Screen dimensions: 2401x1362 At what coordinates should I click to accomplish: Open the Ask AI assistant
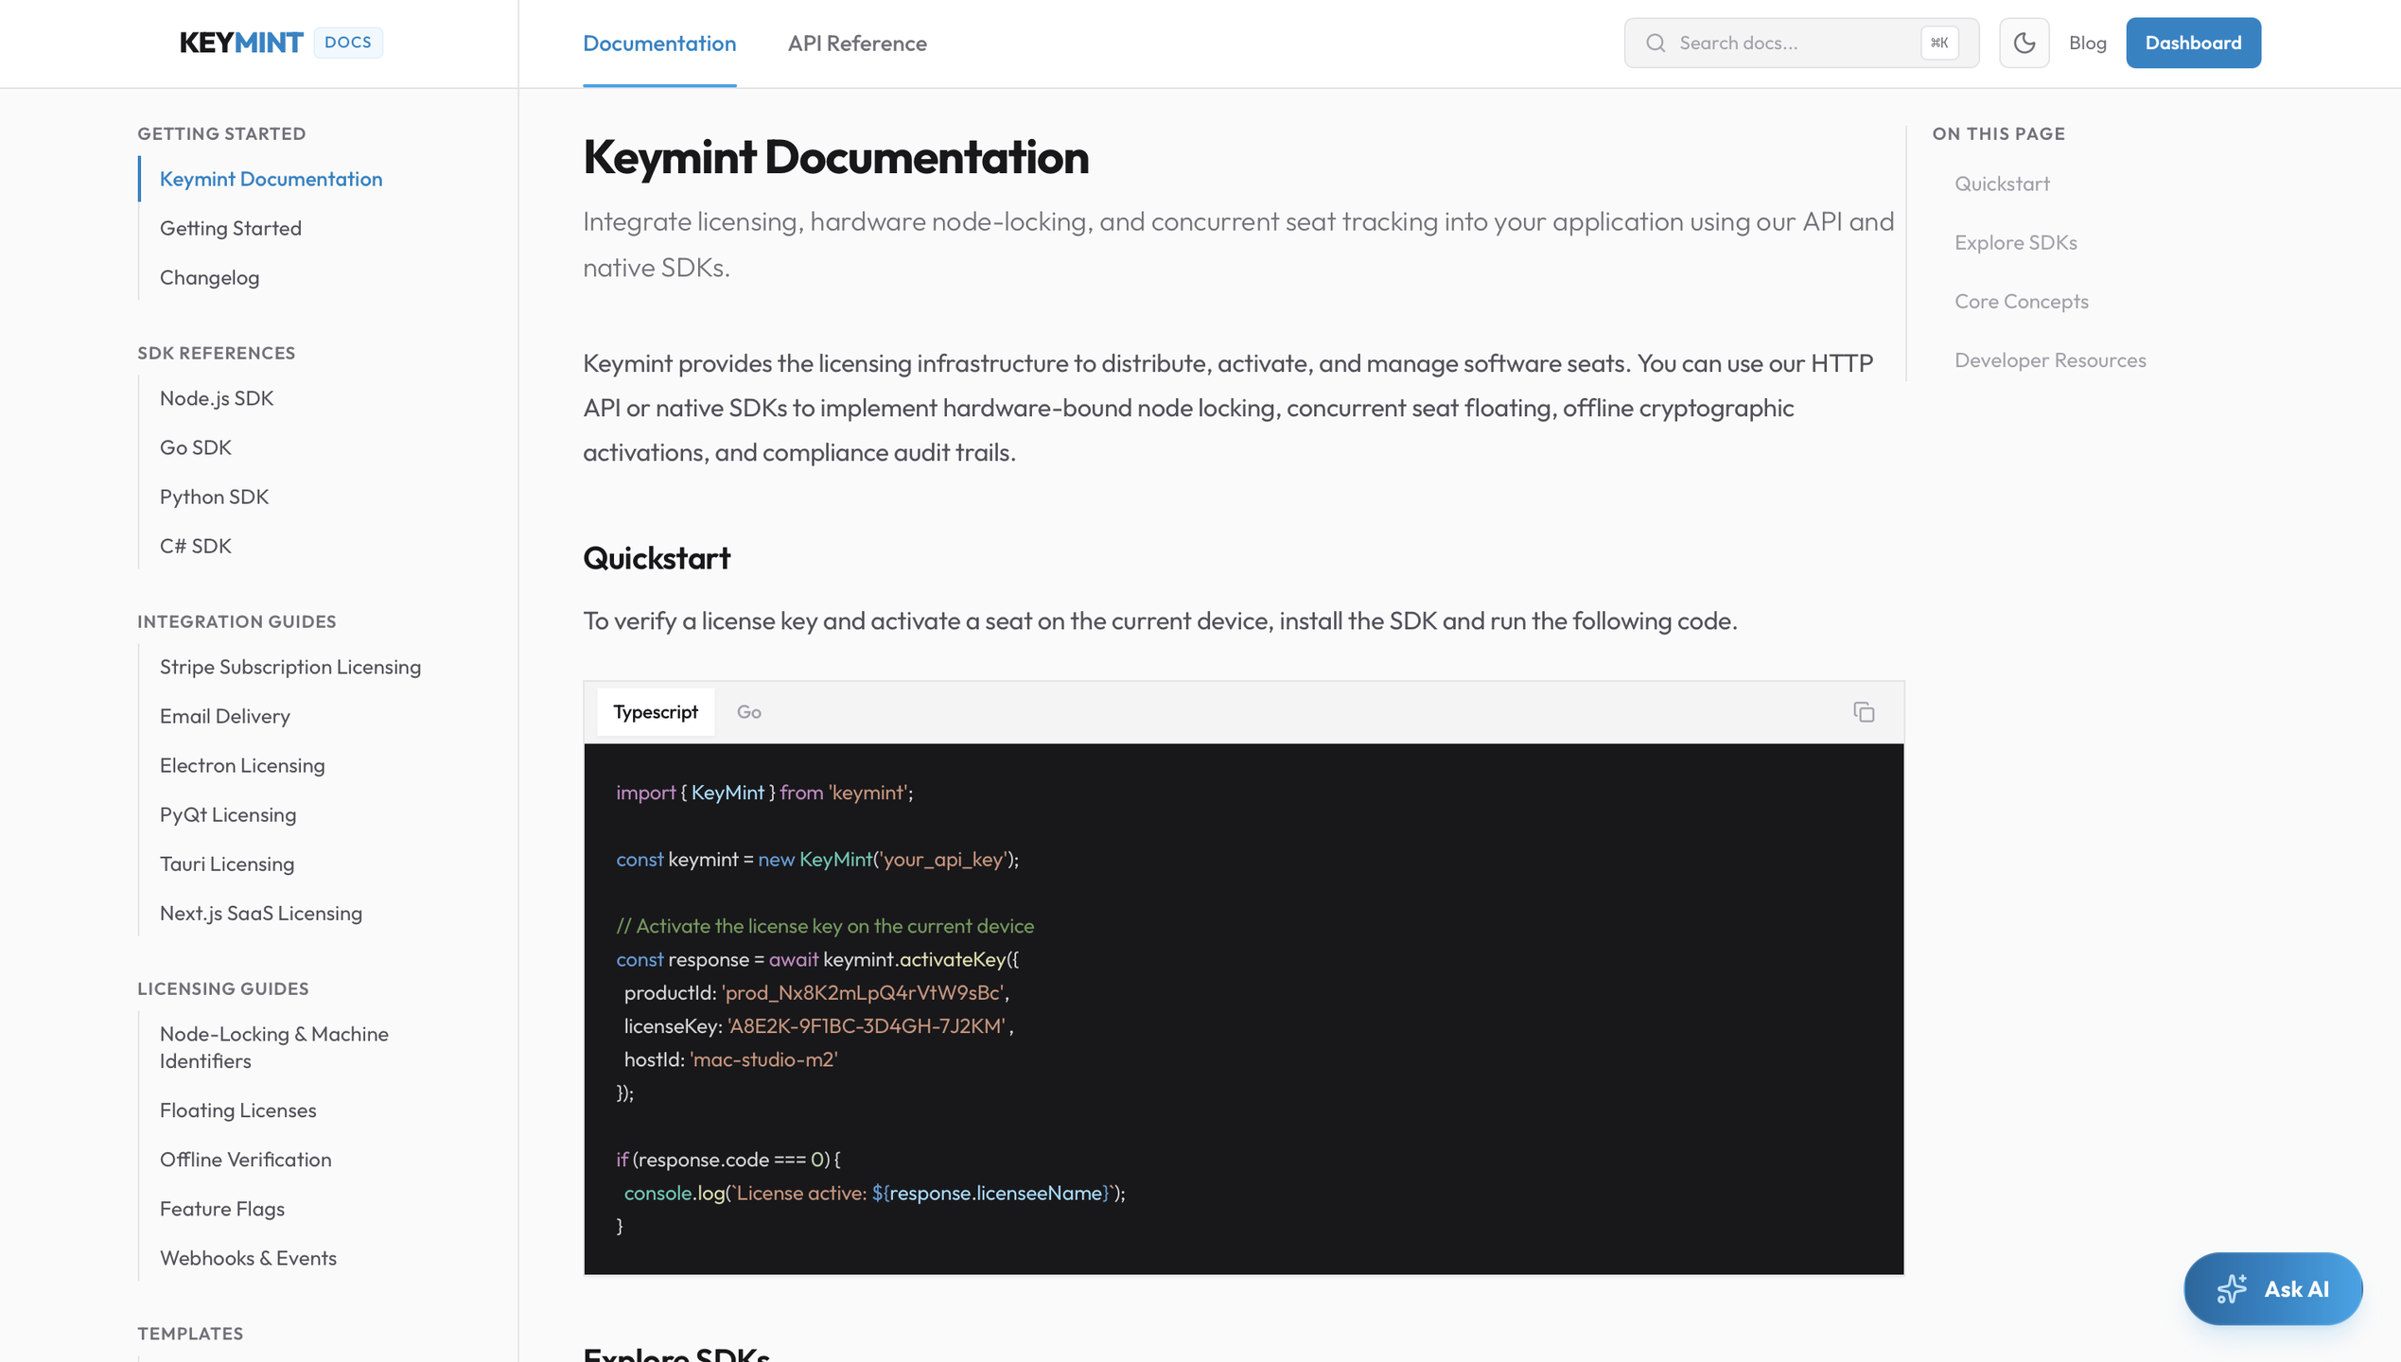(2272, 1288)
